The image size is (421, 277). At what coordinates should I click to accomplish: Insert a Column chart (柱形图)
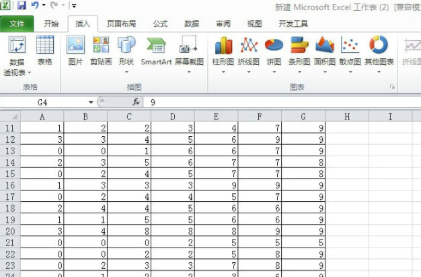point(223,55)
